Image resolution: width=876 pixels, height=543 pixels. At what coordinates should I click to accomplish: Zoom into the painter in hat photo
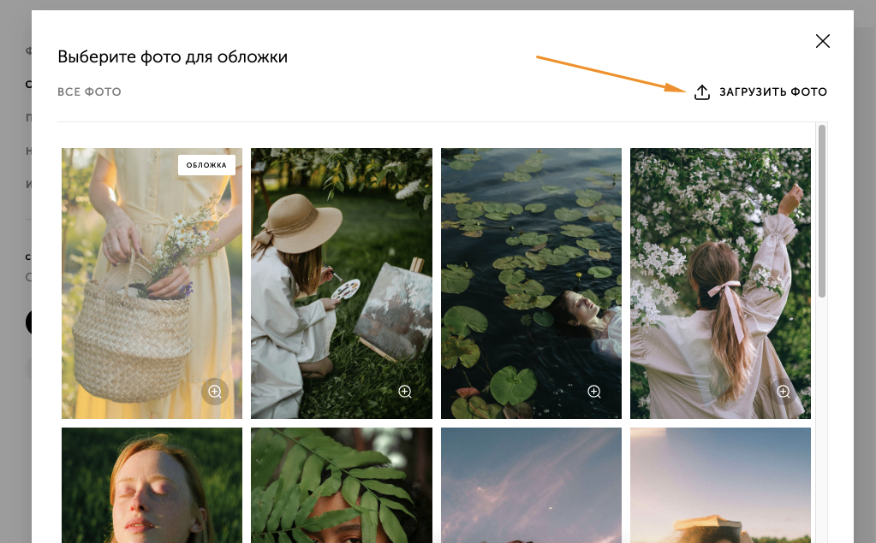[405, 392]
